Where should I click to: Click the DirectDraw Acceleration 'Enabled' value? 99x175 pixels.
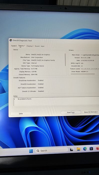click(41, 80)
